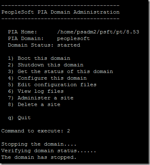
Task: Click the 'Command to execute' prompt value
Action: 69,131
